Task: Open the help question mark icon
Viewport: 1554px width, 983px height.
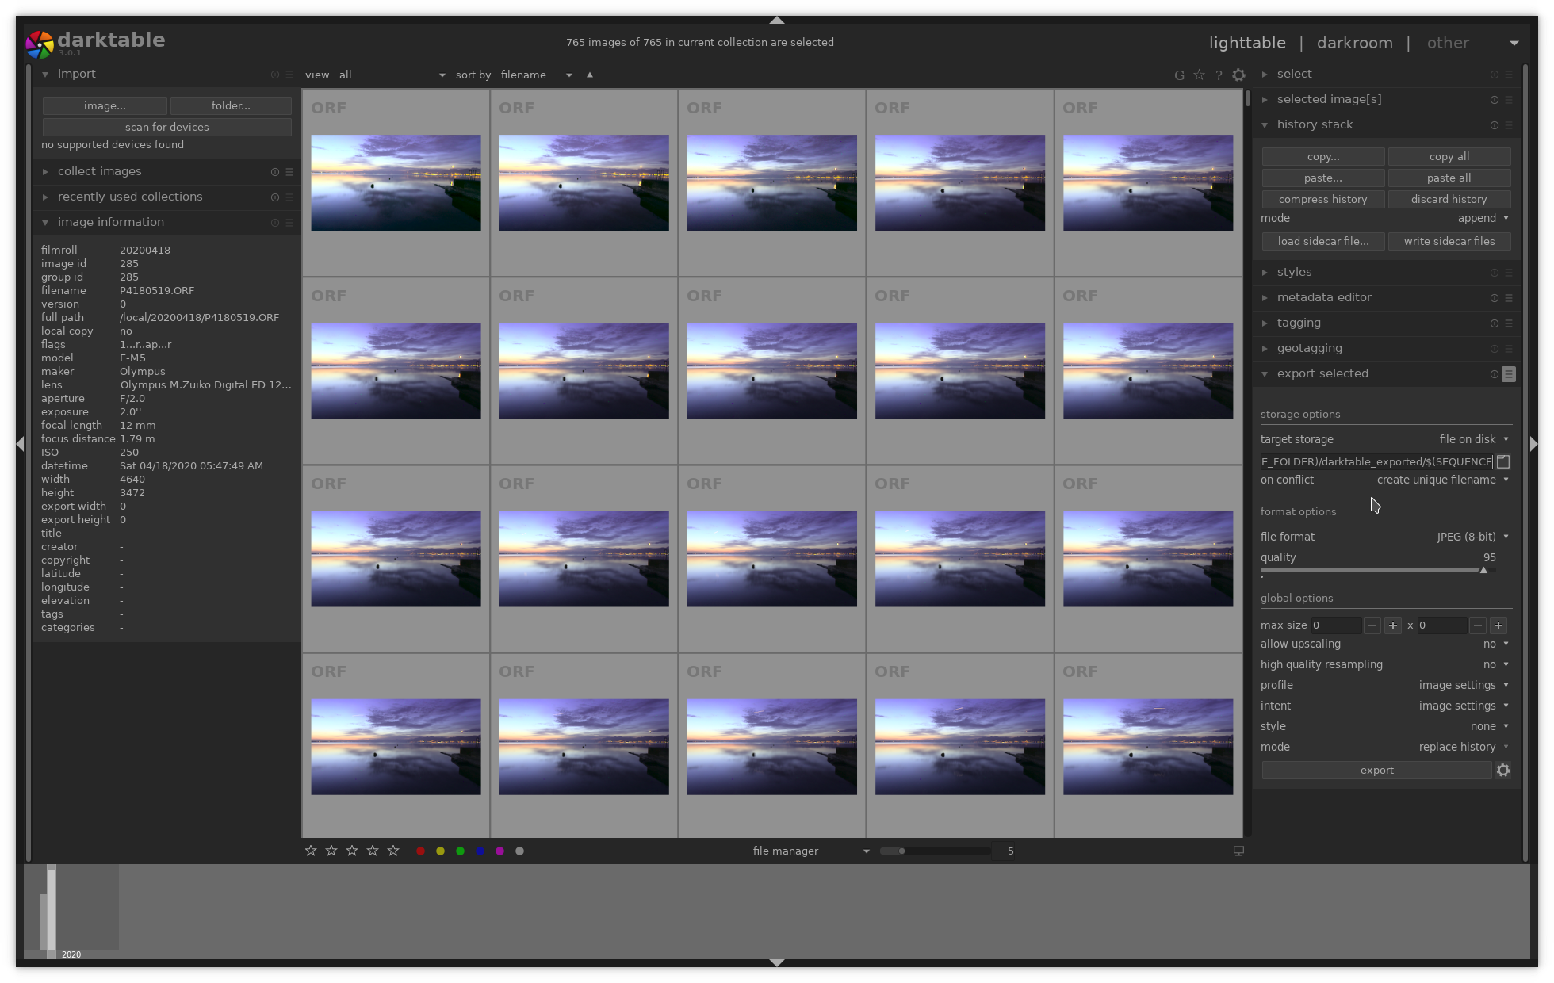Action: [x=1219, y=75]
